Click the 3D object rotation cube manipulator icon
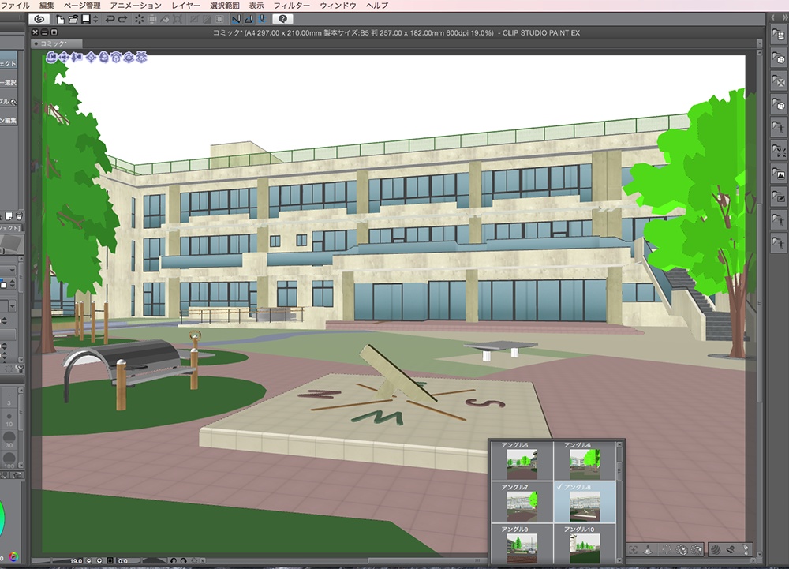 116,57
